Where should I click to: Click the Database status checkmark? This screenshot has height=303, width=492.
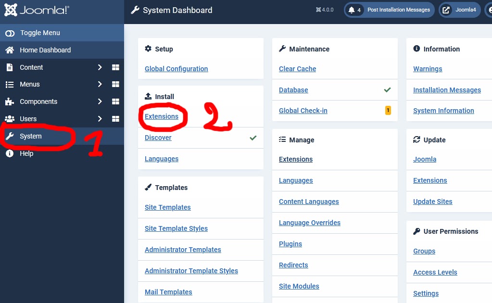pos(388,90)
